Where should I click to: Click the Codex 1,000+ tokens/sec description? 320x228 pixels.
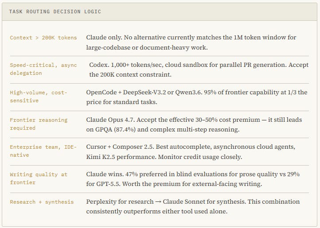(x=199, y=70)
